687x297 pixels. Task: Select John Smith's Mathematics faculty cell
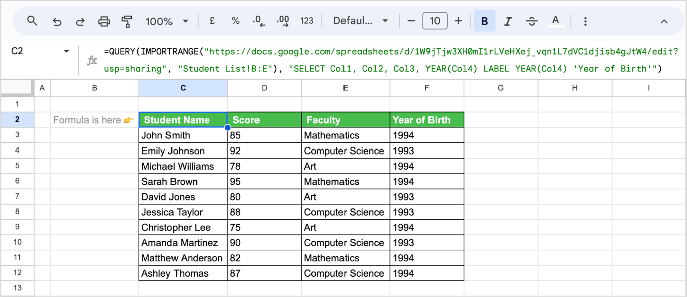346,135
